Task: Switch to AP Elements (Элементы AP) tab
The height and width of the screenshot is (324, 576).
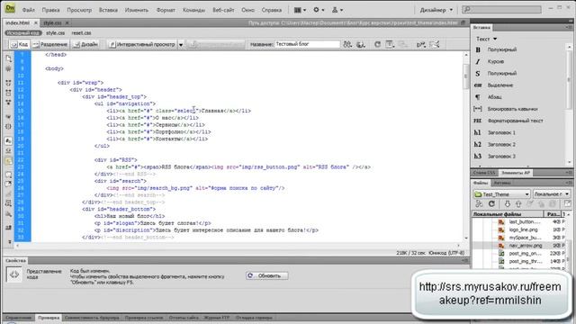Action: [516, 173]
